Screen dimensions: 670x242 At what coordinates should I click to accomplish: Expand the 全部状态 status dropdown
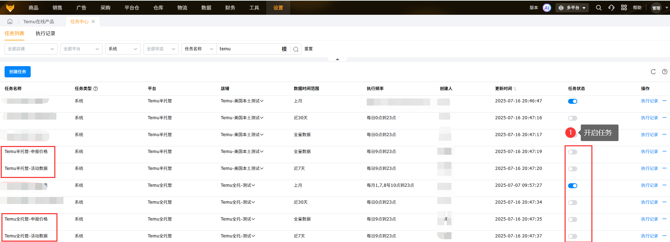[x=161, y=49]
